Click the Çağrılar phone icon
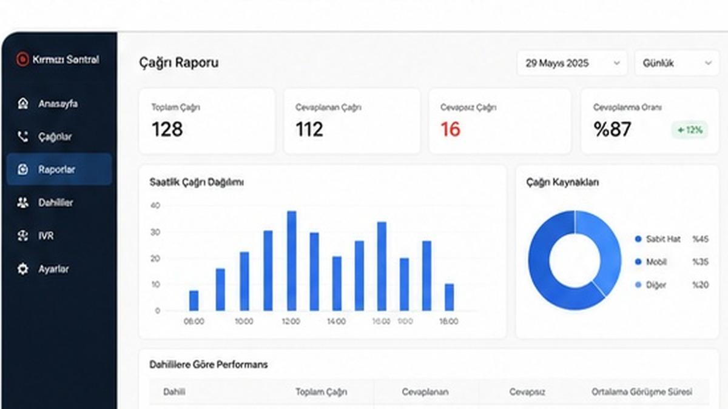 coord(23,136)
